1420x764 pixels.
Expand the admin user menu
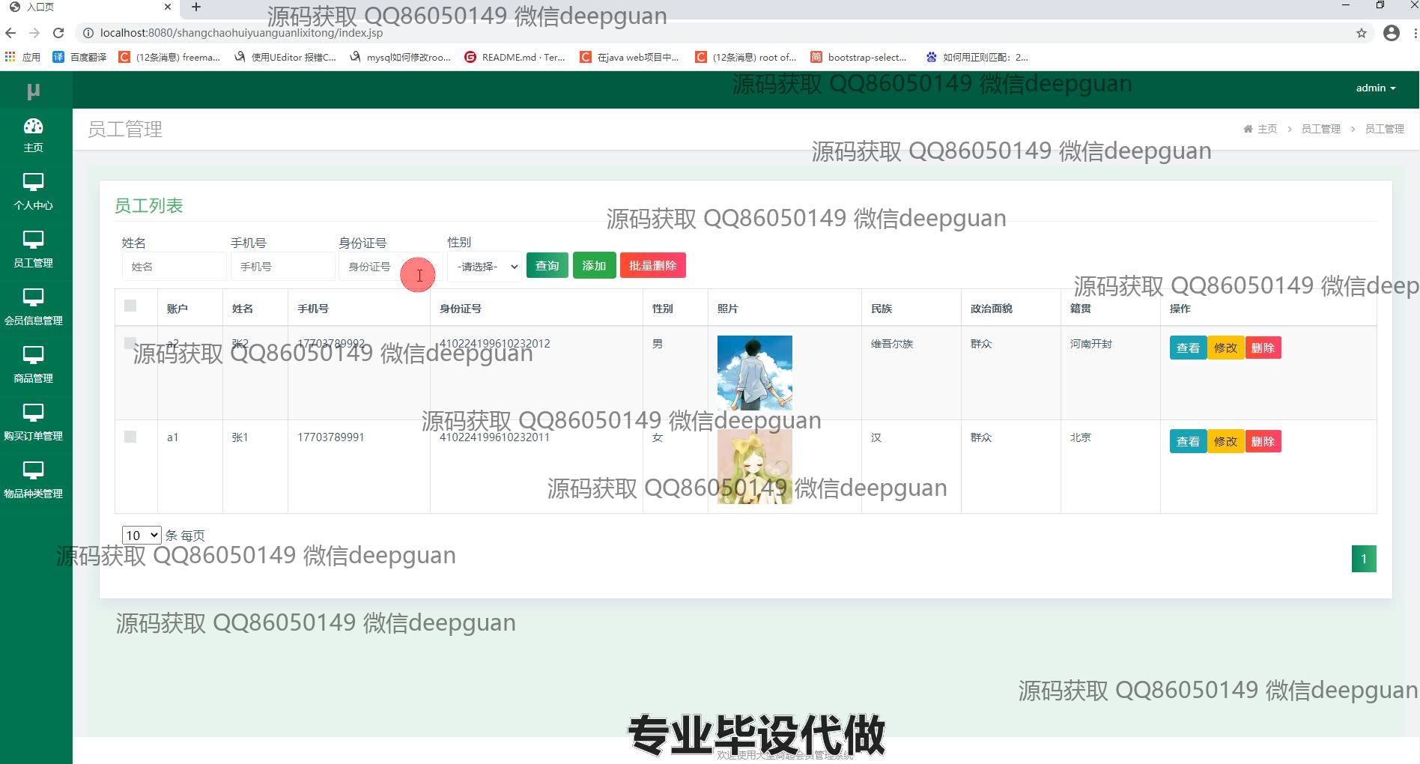point(1375,88)
